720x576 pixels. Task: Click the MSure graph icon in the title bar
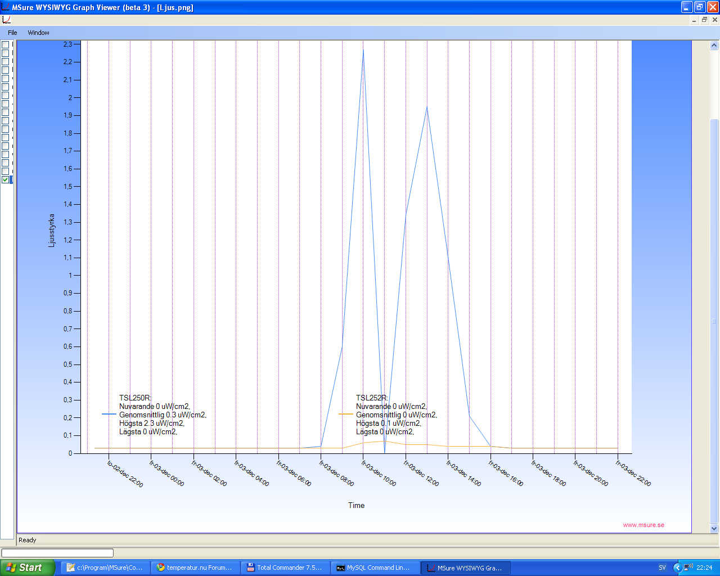click(x=6, y=7)
